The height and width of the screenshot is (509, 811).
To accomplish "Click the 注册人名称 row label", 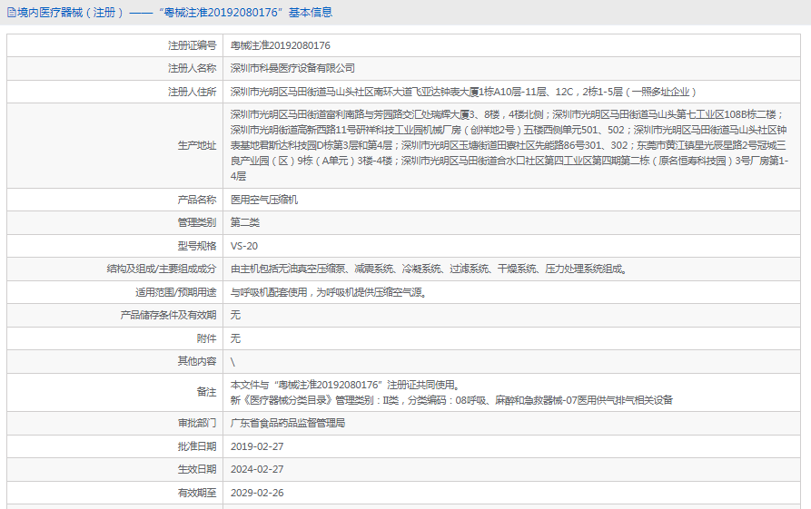I will (x=192, y=68).
